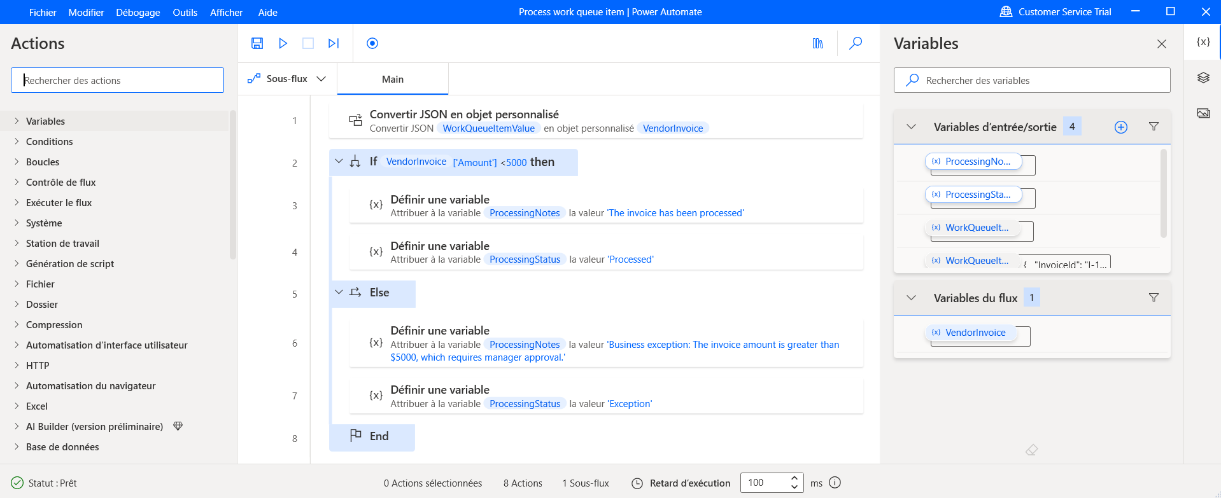Switch to the Main tab
The height and width of the screenshot is (498, 1221).
tap(393, 79)
